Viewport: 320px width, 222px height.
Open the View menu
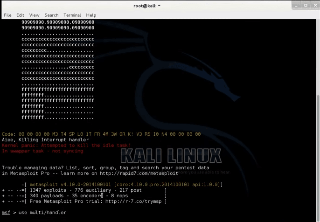34,15
